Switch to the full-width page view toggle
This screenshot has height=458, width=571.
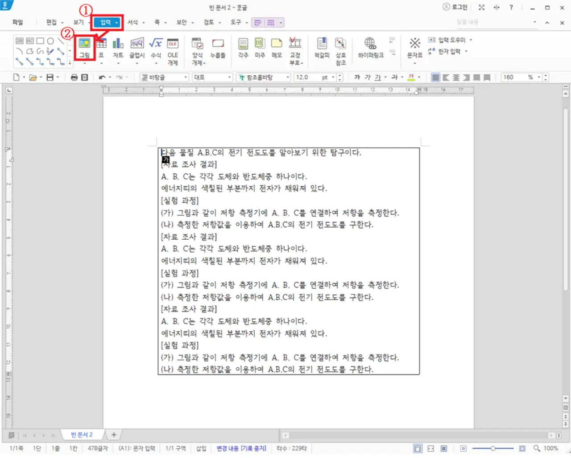(x=430, y=448)
